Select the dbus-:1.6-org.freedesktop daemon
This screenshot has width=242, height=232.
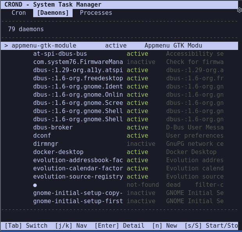78,78
